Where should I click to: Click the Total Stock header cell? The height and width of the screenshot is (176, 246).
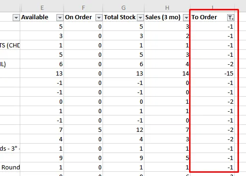[x=124, y=17]
